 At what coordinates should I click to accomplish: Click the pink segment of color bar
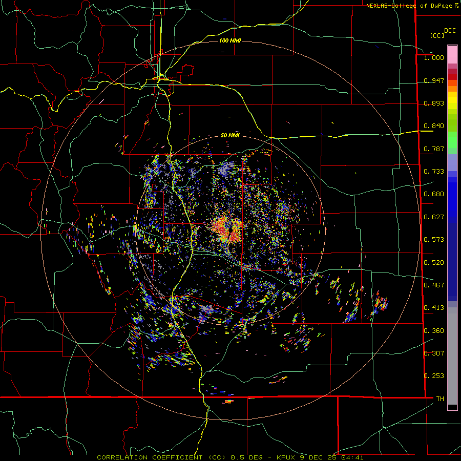(x=452, y=54)
